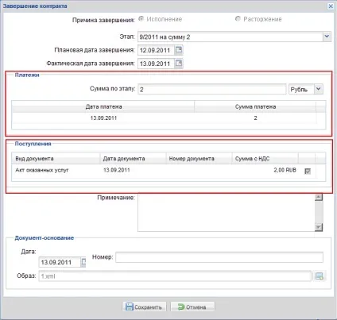Open calendar for Плановая дата завершения
Screen dimensions: 337x320
(x=179, y=50)
